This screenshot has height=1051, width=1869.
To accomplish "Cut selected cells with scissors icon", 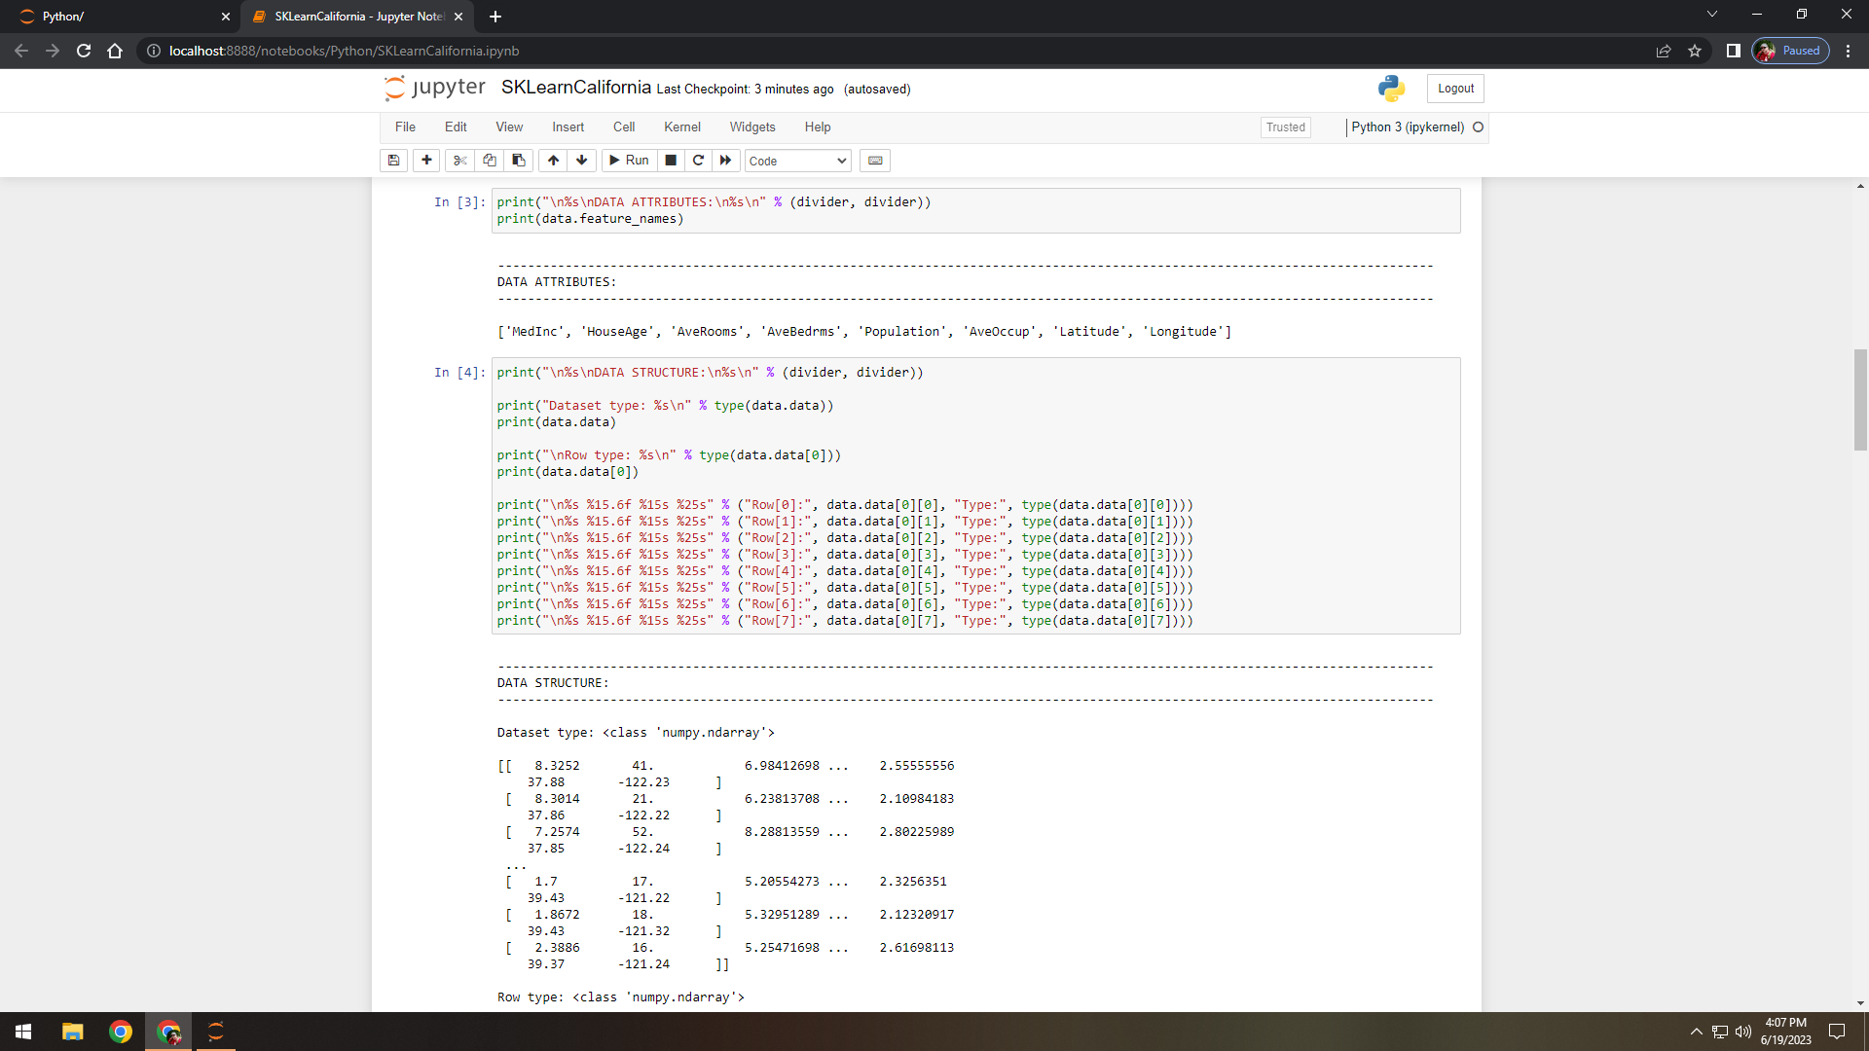I will point(460,161).
